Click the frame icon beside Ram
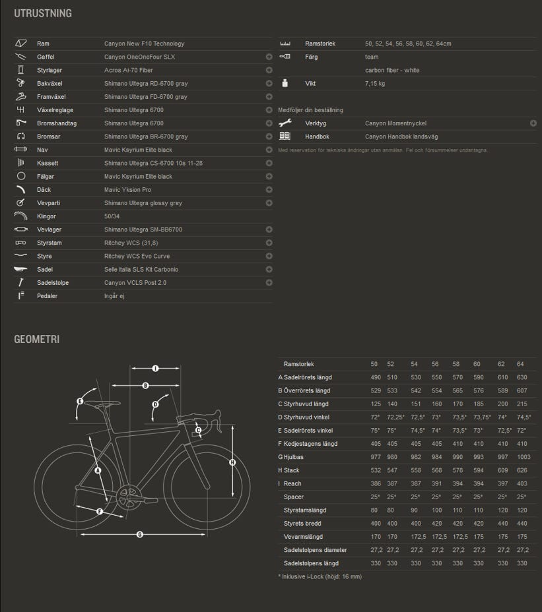Viewport: 542px width, 612px height. 20,44
